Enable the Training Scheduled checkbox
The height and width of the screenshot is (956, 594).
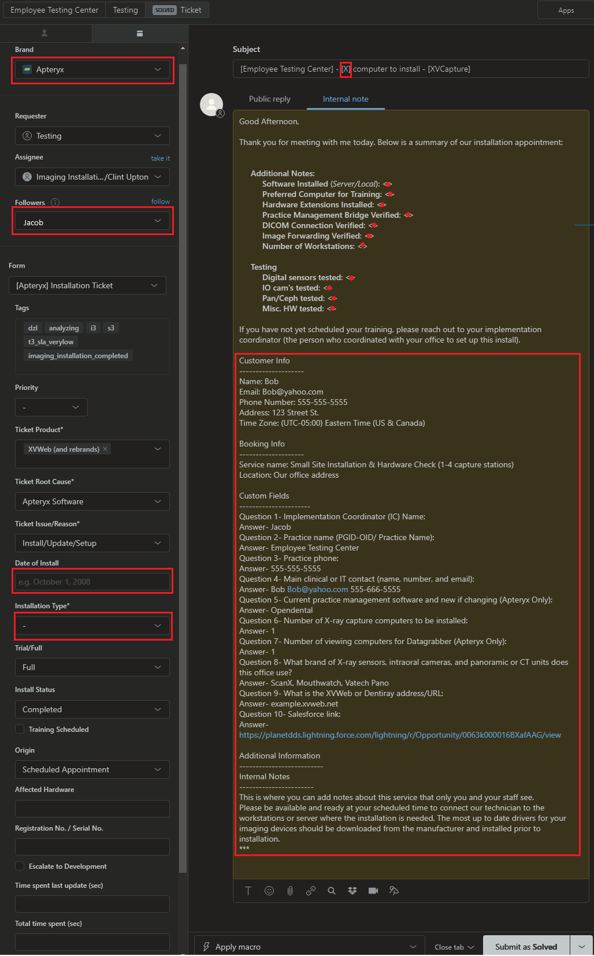(20, 730)
